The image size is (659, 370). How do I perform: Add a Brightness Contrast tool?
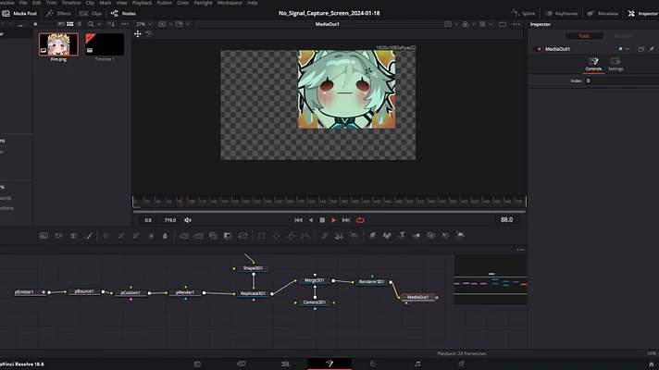point(151,236)
